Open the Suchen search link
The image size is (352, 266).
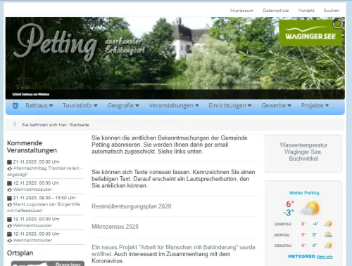tap(332, 11)
